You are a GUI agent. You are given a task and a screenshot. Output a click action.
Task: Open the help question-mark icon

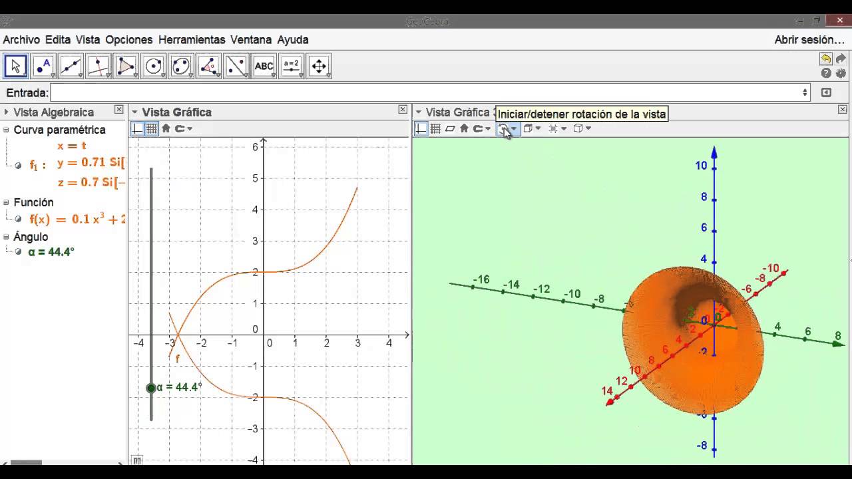pos(826,73)
